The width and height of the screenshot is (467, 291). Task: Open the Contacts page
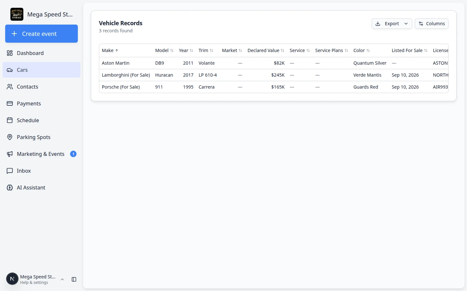click(42, 87)
